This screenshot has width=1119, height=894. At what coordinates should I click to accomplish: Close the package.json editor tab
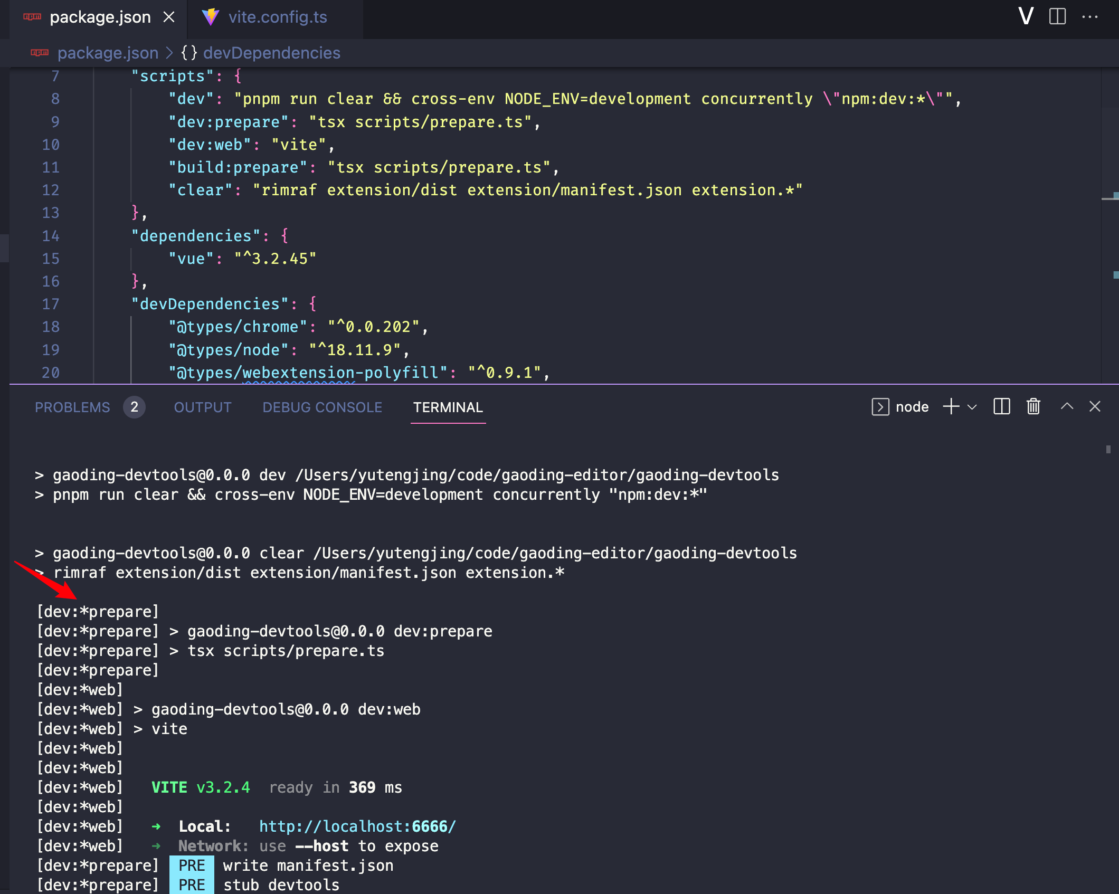coord(169,16)
